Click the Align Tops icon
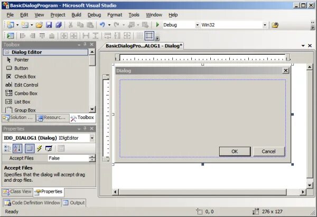Viewport: 317px width, 217px height. (x=42, y=36)
